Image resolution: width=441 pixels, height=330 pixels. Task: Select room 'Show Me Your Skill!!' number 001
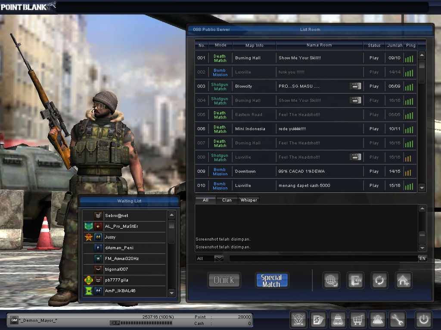[x=306, y=58]
